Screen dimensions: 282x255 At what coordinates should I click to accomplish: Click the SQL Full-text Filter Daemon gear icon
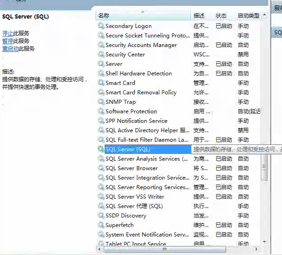101,139
